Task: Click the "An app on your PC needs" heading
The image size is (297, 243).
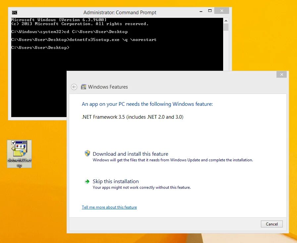Action: [147, 104]
